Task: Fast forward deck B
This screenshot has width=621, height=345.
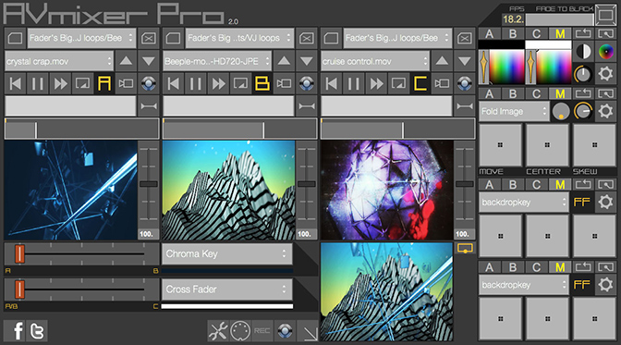Action: pyautogui.click(x=218, y=83)
